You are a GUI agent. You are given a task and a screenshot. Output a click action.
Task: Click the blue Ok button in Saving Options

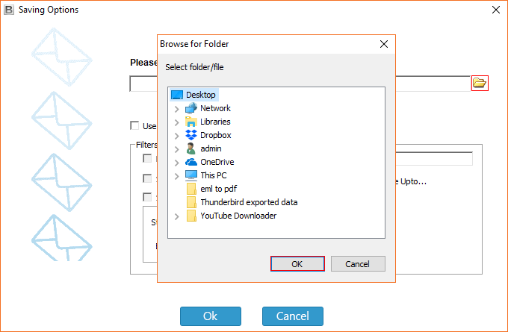click(210, 316)
